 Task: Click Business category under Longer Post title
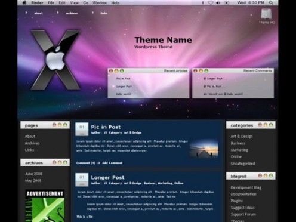tap(150, 183)
